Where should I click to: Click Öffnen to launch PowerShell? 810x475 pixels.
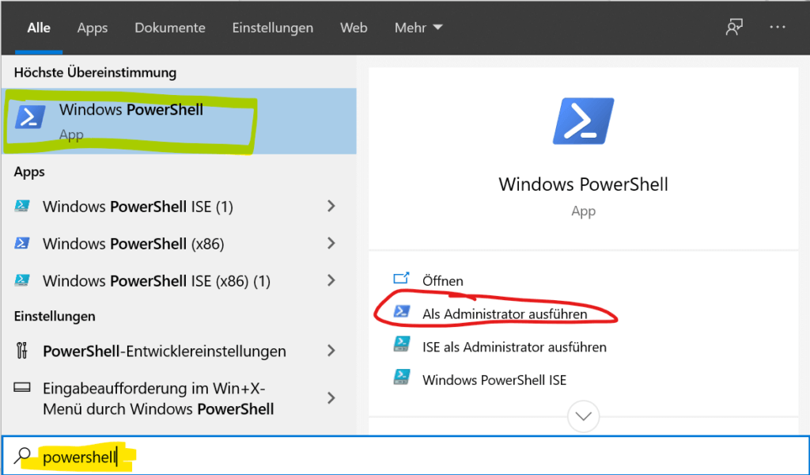tap(443, 281)
